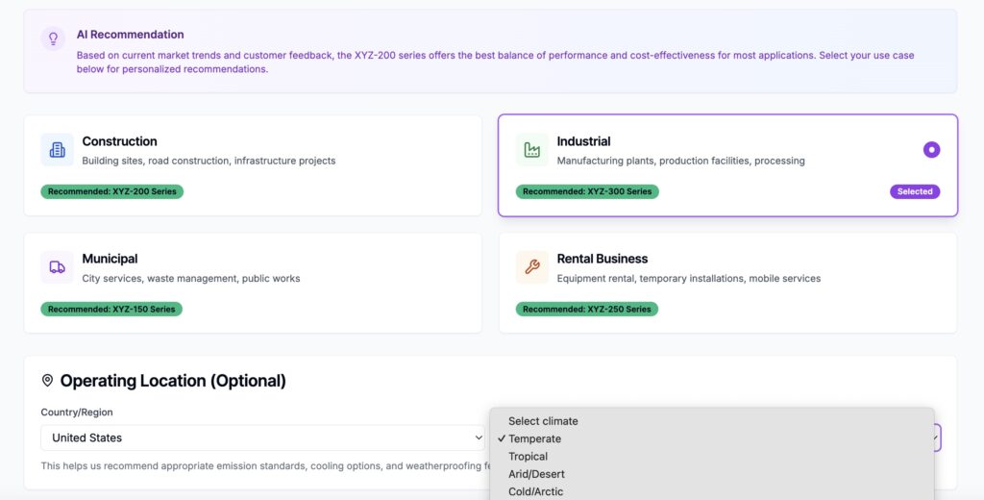
Task: Open the Country/Region United States dropdown
Action: pyautogui.click(x=262, y=437)
